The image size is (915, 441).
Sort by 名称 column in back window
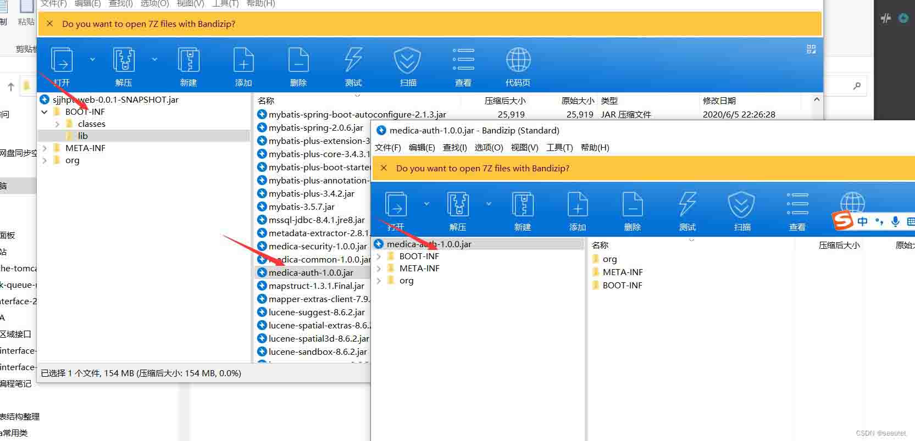[266, 101]
